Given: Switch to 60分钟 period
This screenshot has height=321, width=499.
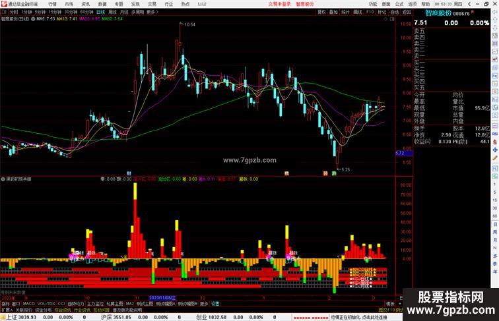Looking at the screenshot, I should point(86,12).
